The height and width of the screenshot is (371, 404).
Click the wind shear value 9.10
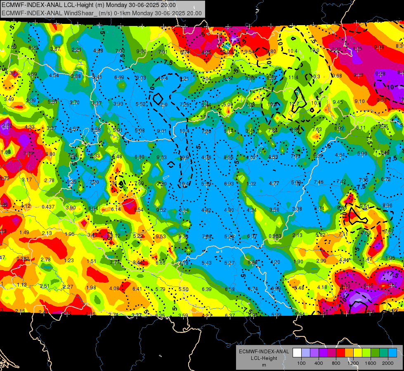pyautogui.click(x=359, y=101)
